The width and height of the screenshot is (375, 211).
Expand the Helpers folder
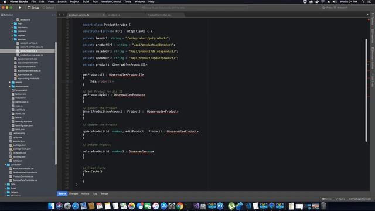click(x=5, y=192)
